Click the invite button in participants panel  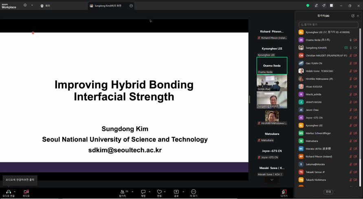pyautogui.click(x=328, y=192)
